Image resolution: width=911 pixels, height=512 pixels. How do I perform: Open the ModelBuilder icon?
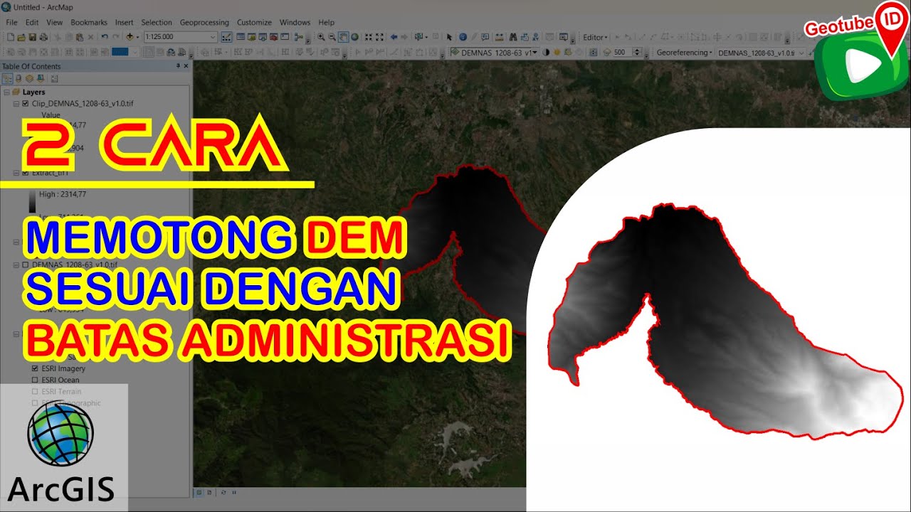pyautogui.click(x=298, y=37)
